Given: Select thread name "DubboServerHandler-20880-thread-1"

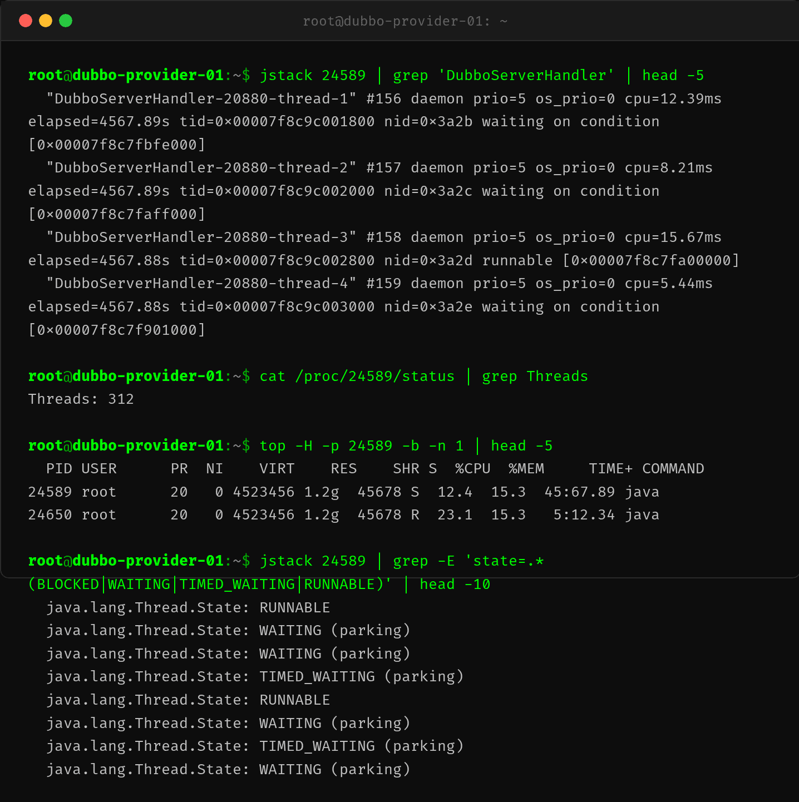Looking at the screenshot, I should point(201,98).
